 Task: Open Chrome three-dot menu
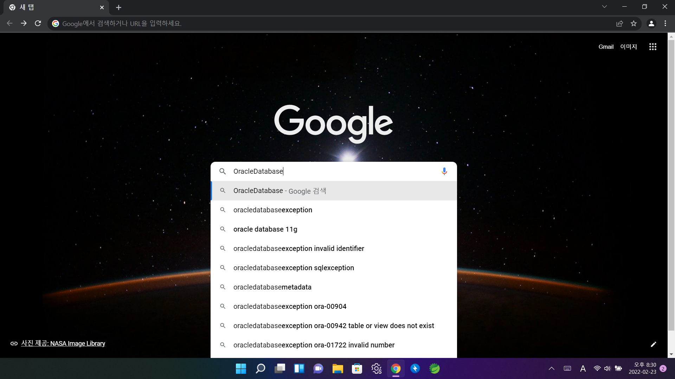pos(665,24)
